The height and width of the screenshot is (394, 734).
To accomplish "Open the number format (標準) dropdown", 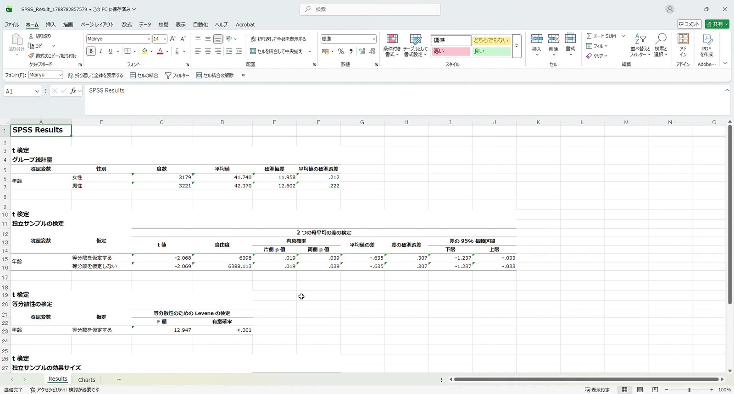I will tap(374, 39).
